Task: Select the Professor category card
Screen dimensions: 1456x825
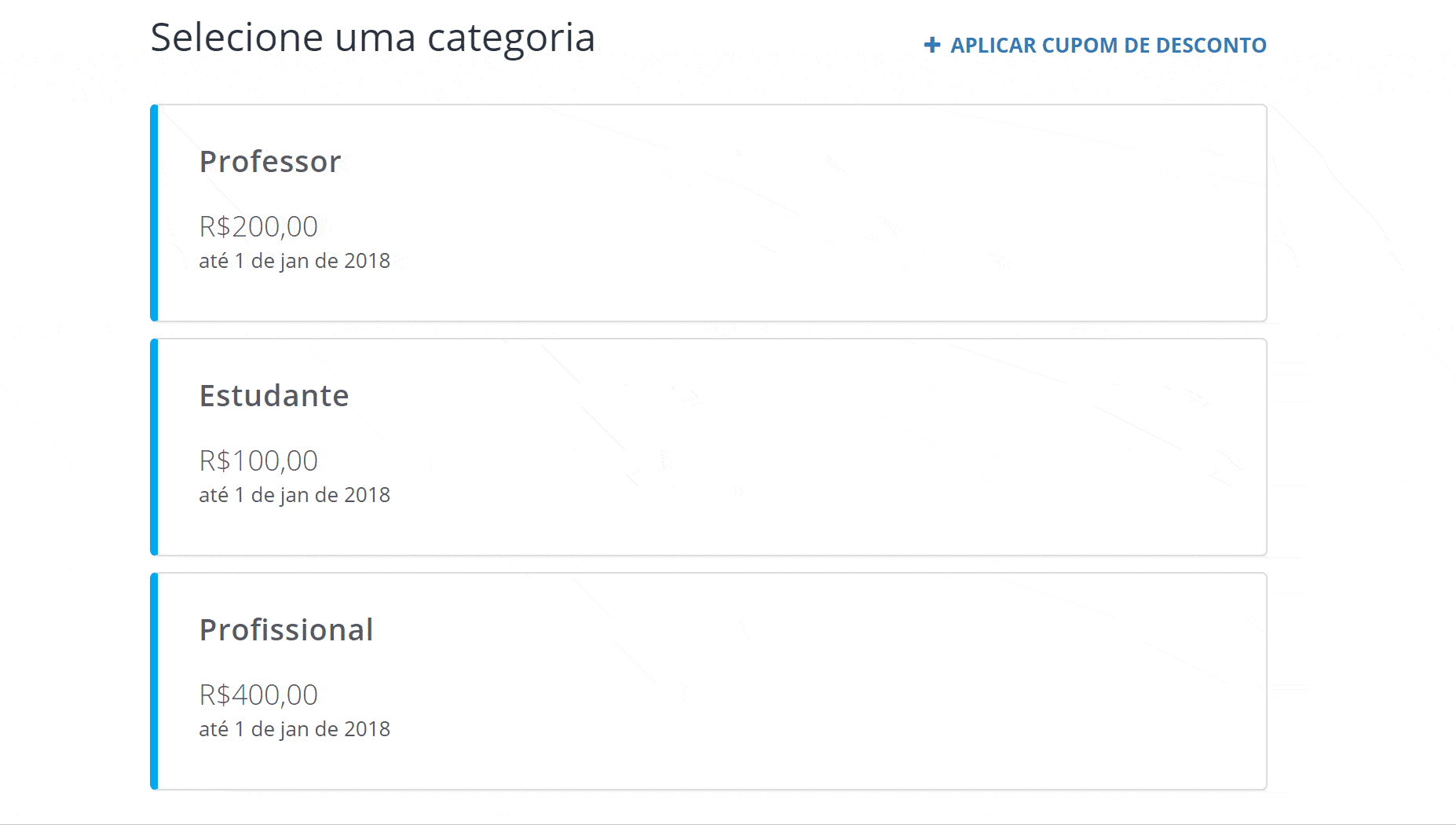Action: coord(707,212)
